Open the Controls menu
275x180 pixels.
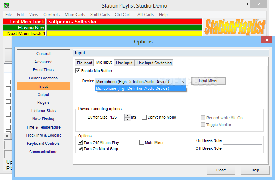[51, 15]
